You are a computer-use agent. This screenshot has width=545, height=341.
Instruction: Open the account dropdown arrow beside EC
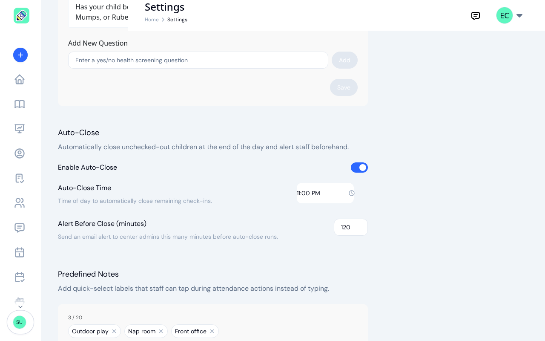click(x=519, y=16)
